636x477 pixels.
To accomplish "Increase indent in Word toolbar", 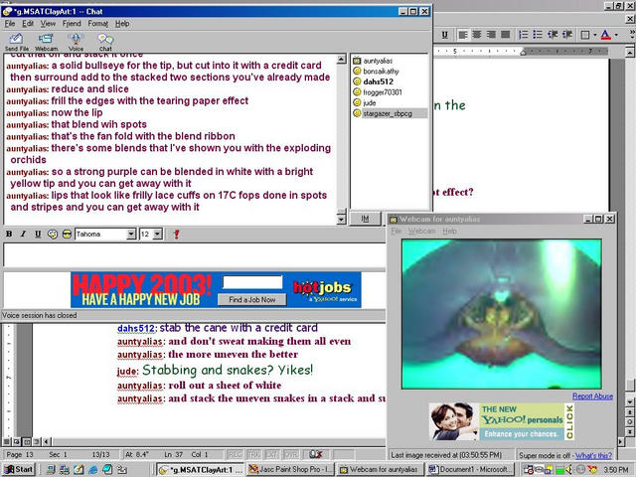I will pyautogui.click(x=566, y=35).
